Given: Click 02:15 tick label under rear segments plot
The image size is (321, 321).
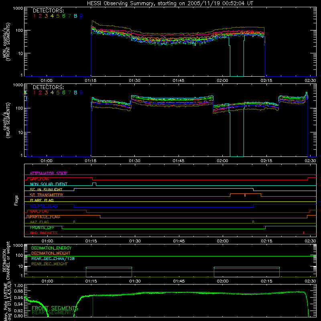Looking at the screenshot, I should (x=266, y=161).
